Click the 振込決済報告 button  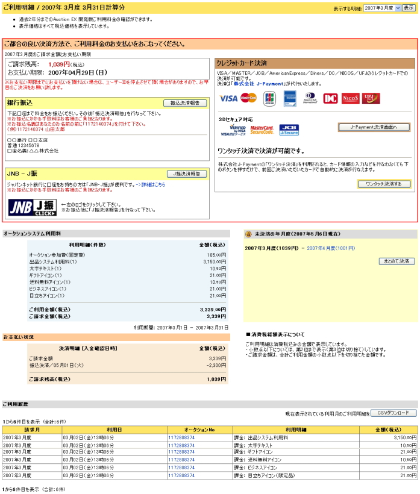[185, 103]
